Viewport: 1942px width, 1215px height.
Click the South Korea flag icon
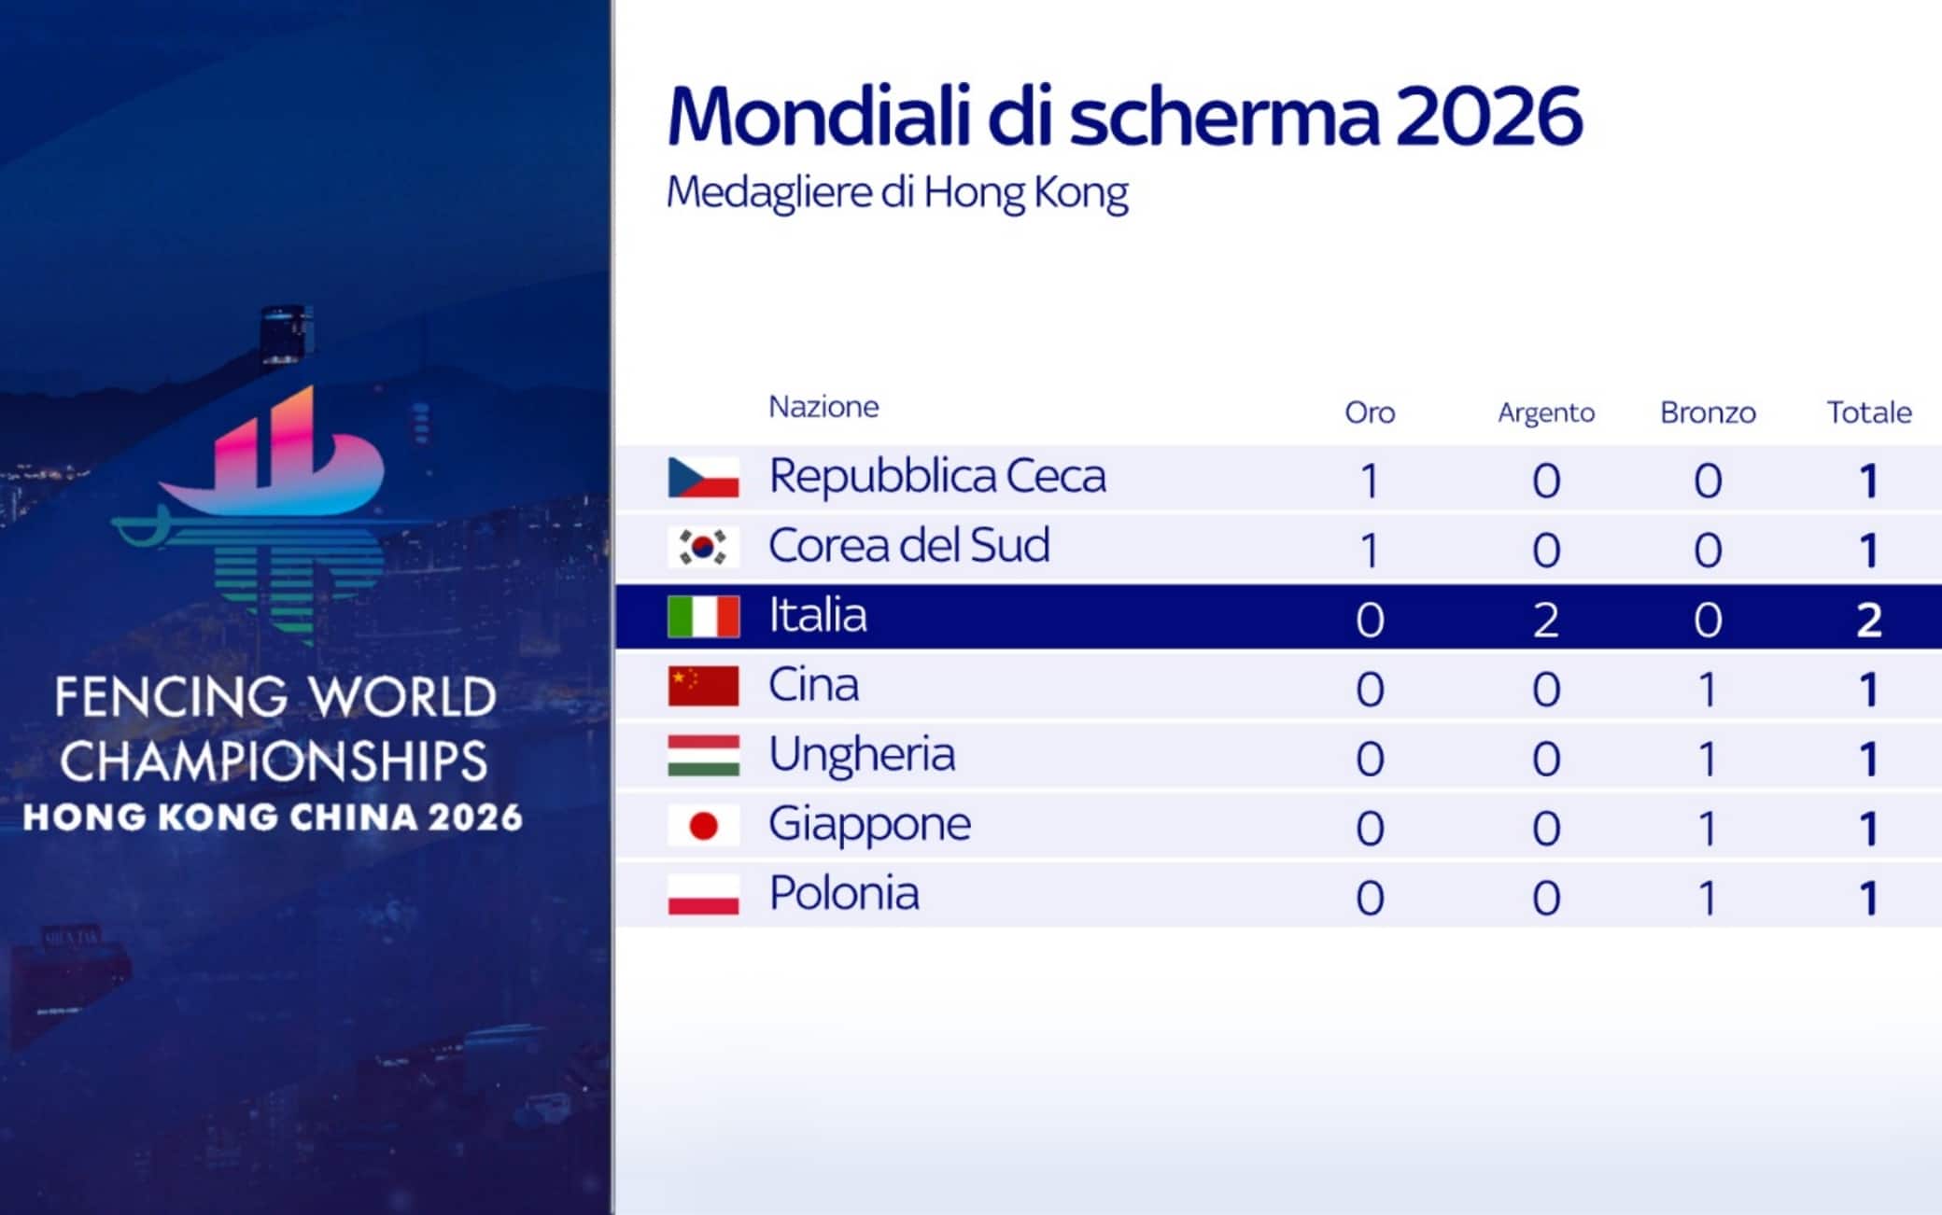coord(703,547)
